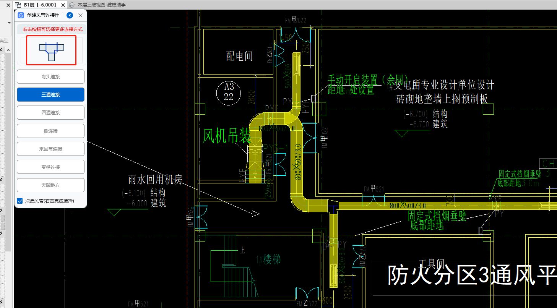This screenshot has height=308, width=557.
Task: Close the left side panel
Action: coord(8,5)
